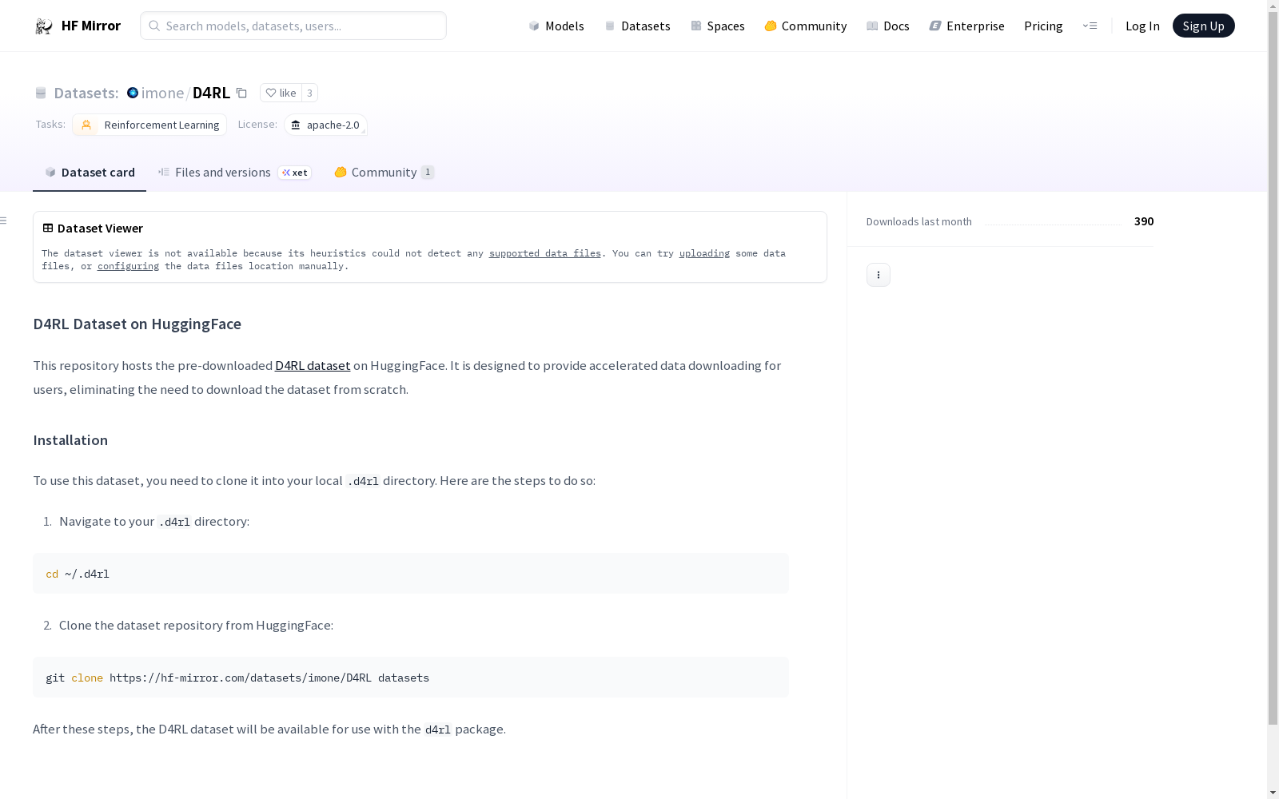The height and width of the screenshot is (799, 1279).
Task: Click the Dataset Viewer table icon
Action: 48,228
